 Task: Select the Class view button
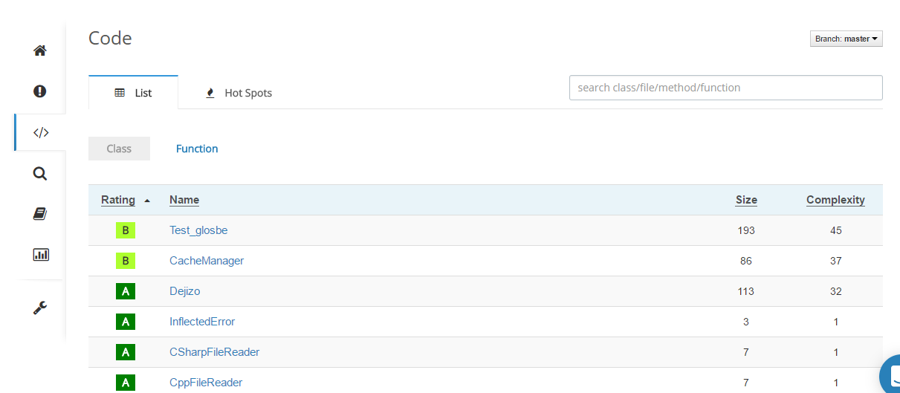(119, 149)
